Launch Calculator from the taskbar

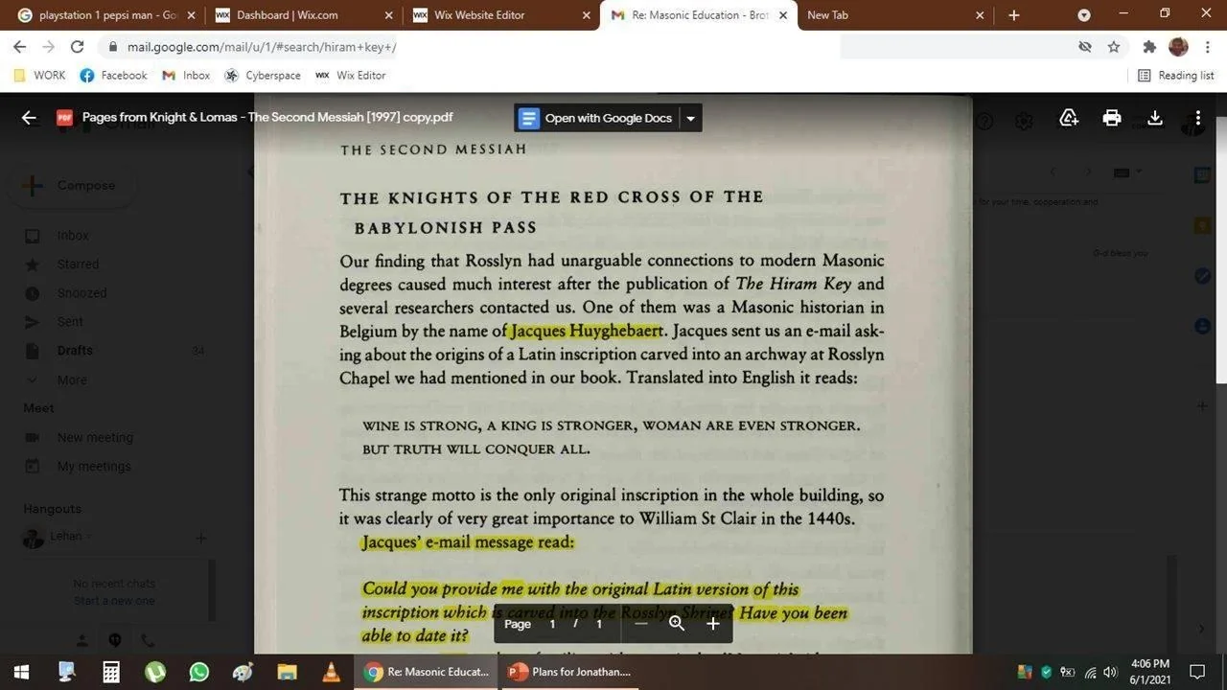coord(110,672)
